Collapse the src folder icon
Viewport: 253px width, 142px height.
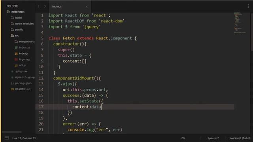point(12,35)
